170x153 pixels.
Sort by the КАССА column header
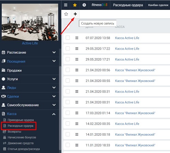[x=120, y=27]
